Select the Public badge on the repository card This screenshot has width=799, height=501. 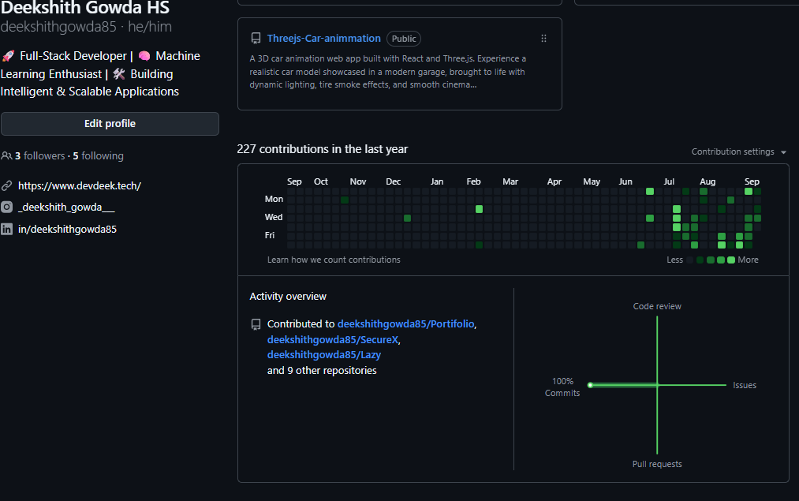click(403, 38)
